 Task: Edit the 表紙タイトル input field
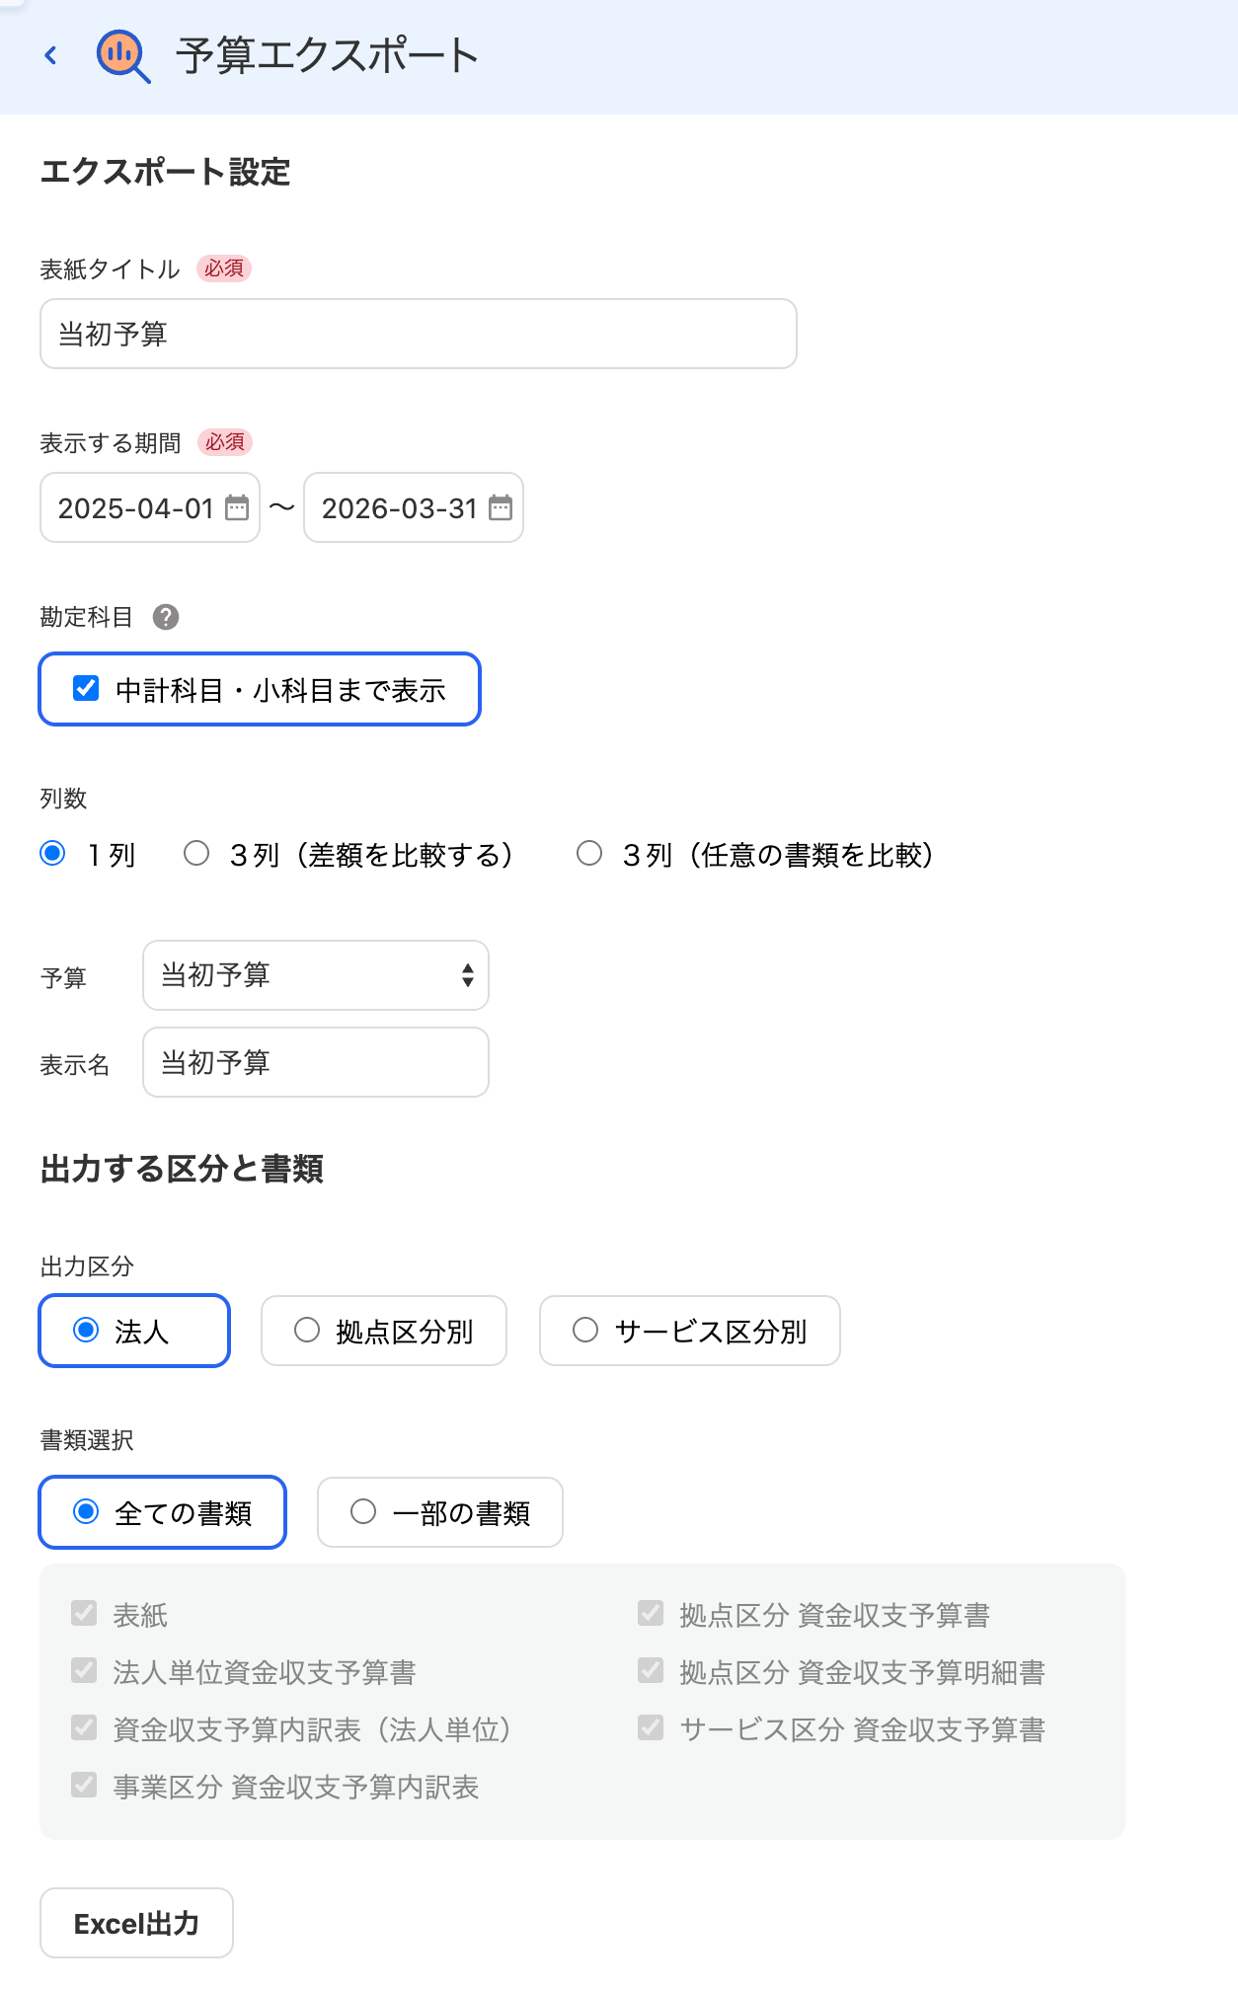tap(419, 334)
